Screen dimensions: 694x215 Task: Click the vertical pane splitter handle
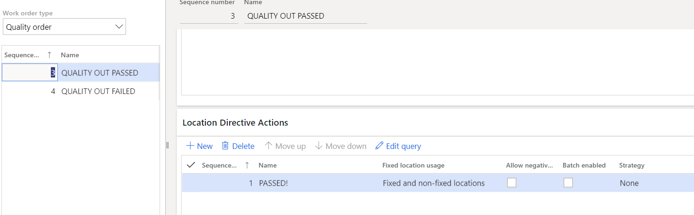[167, 146]
